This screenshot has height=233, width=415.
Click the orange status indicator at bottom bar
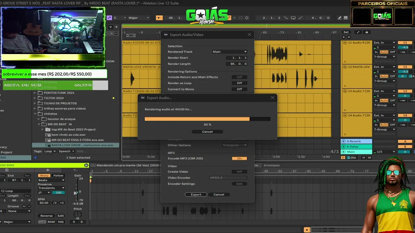click(x=307, y=230)
